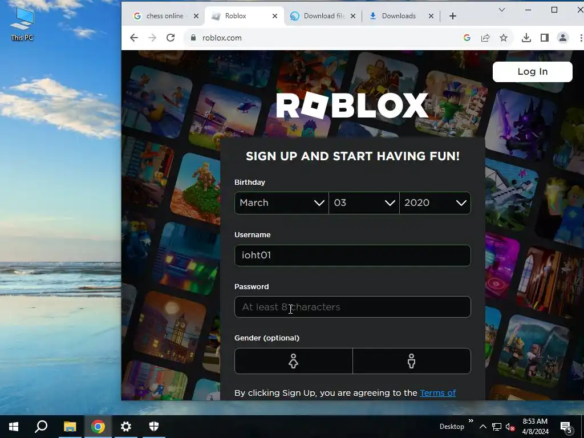The width and height of the screenshot is (584, 438).
Task: Select the male gender option
Action: [x=412, y=361]
